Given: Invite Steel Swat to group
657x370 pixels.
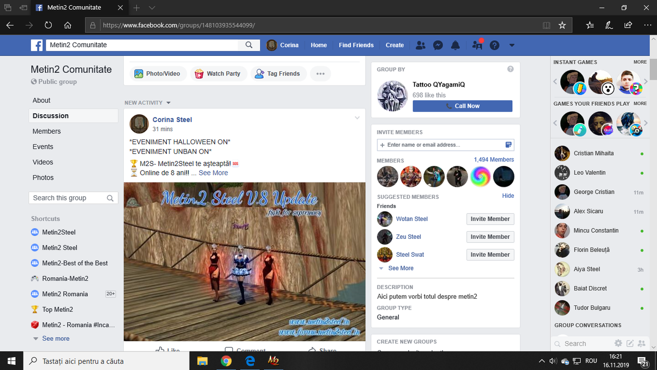Looking at the screenshot, I should [x=490, y=255].
